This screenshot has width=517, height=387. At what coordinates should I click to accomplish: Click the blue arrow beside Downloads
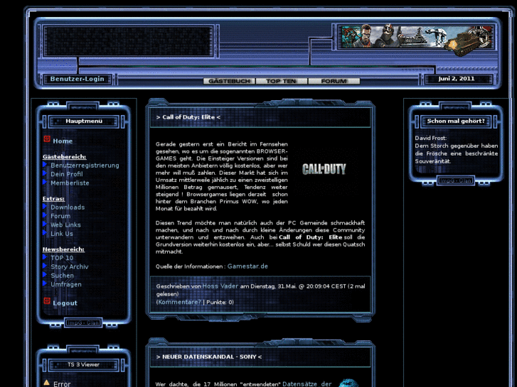(x=45, y=207)
